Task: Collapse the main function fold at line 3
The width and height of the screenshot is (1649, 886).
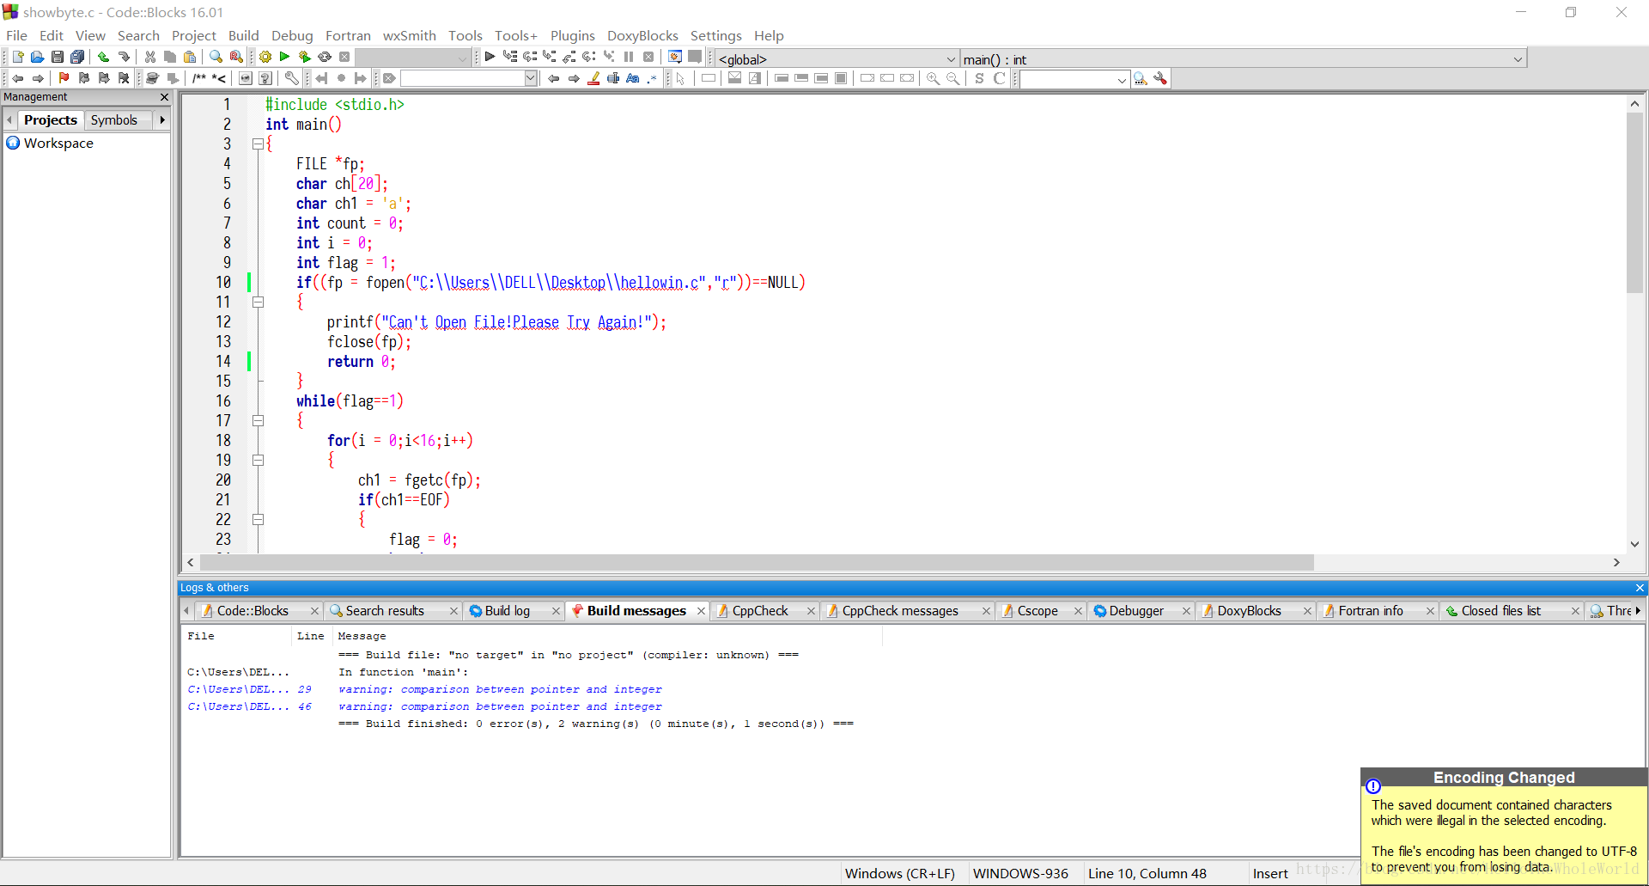Action: click(x=258, y=144)
